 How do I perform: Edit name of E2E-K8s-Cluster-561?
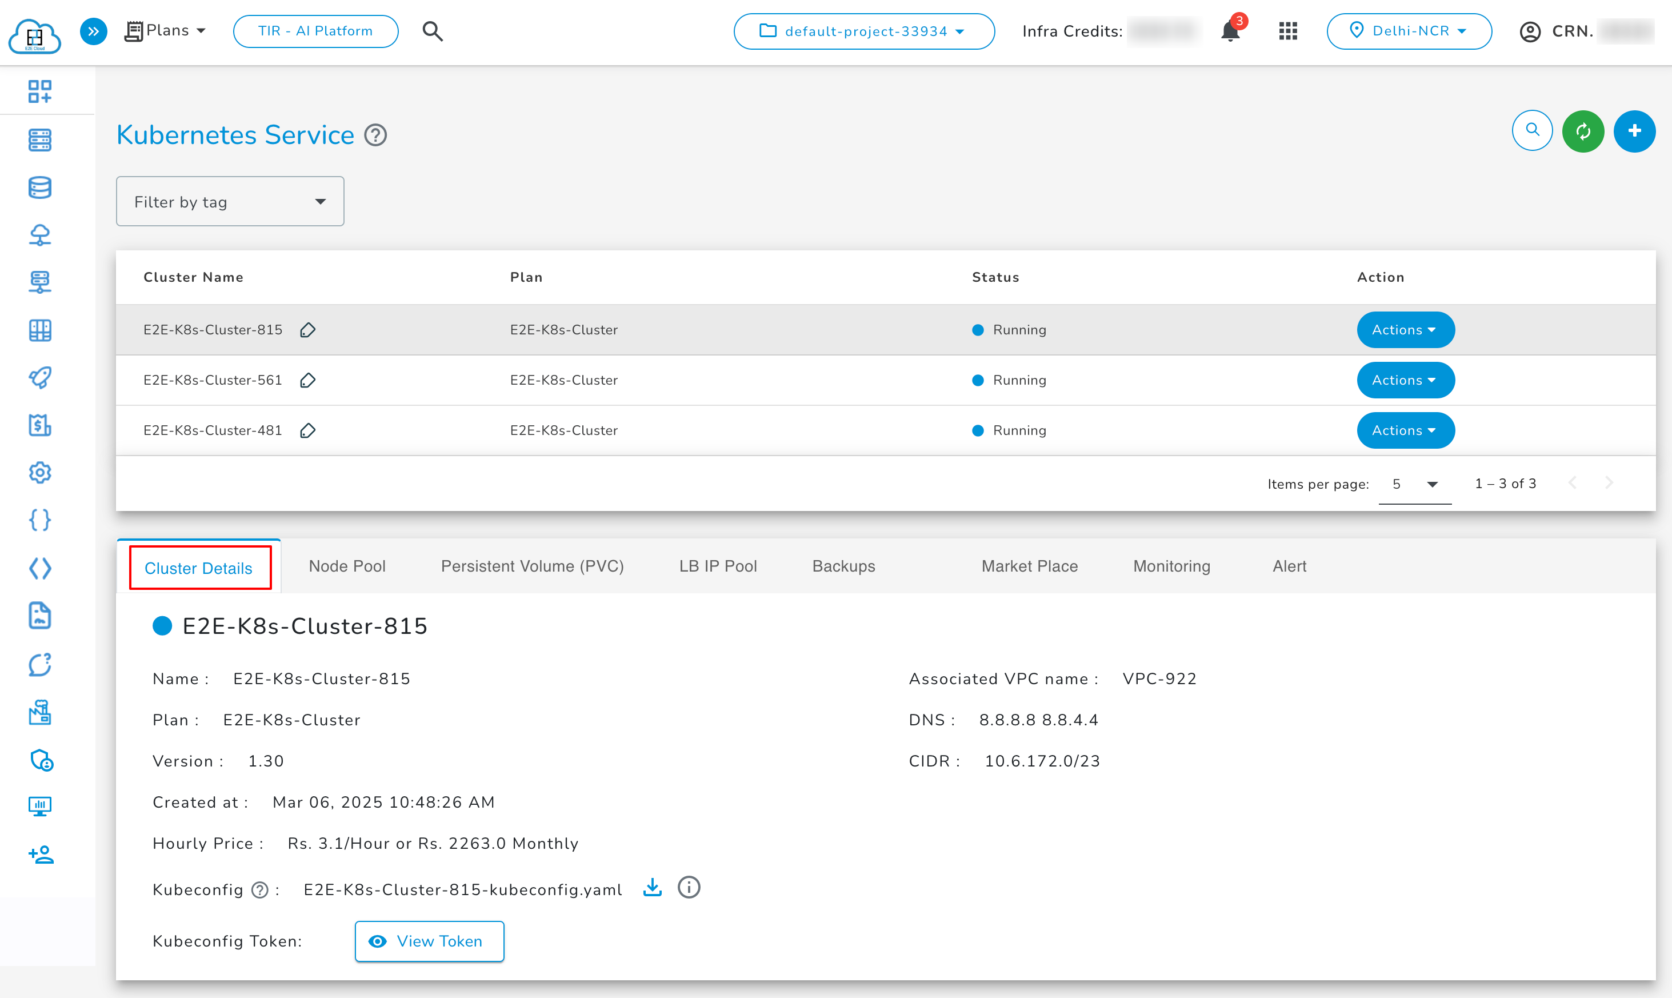point(308,380)
